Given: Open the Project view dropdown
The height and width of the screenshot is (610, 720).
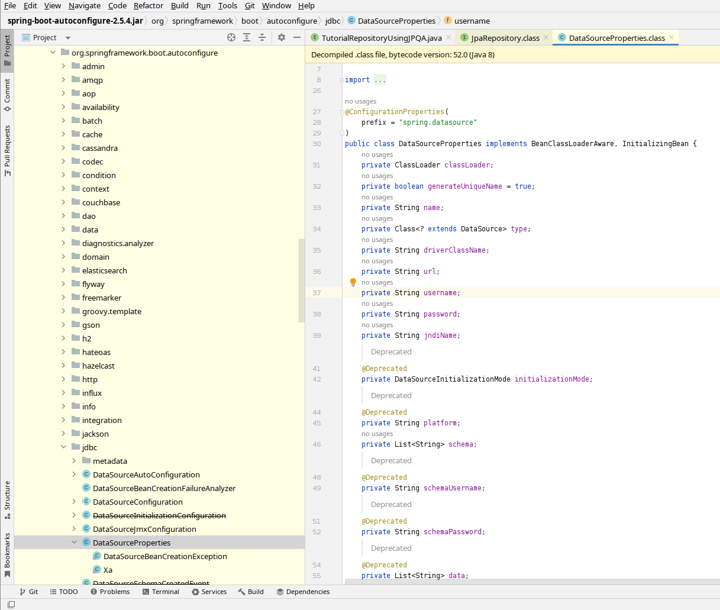Looking at the screenshot, I should (x=68, y=38).
